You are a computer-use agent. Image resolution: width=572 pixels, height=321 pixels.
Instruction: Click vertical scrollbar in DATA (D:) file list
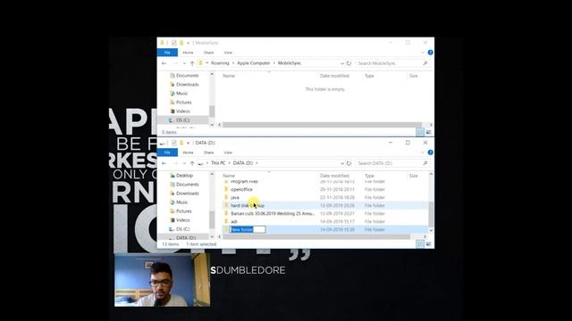(431, 215)
